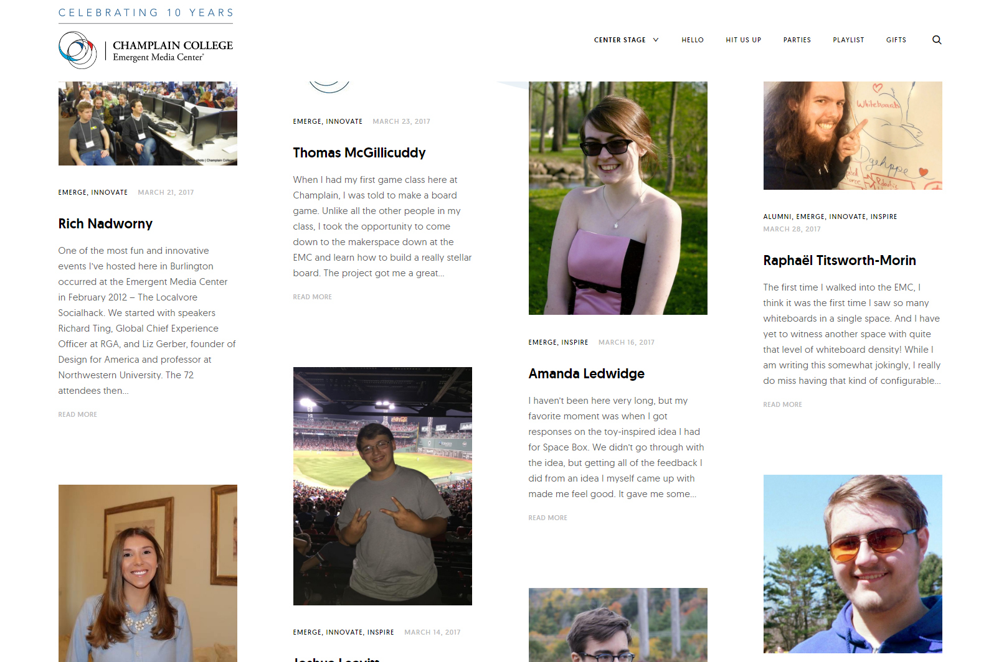
Task: Click the Champlain College circular logo
Action: [x=78, y=50]
